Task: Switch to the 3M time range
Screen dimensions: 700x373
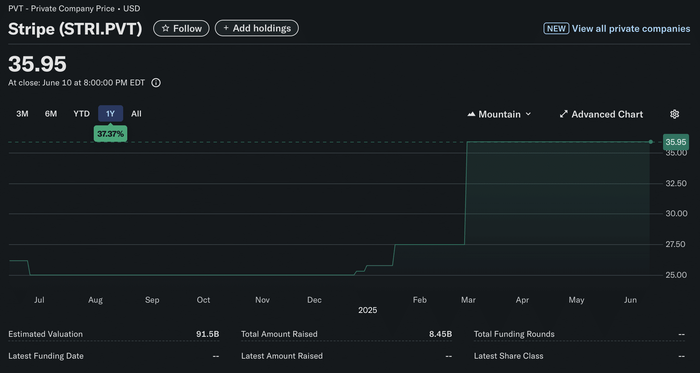Action: (22, 113)
